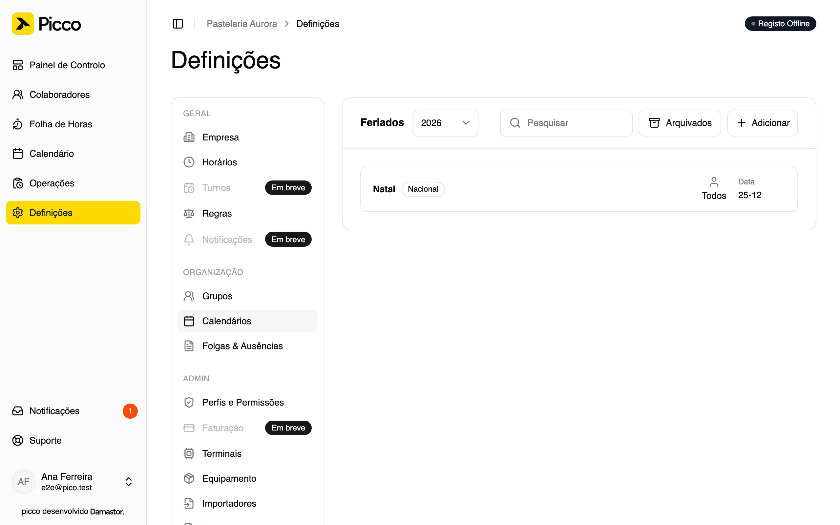Click the Adicionar holiday button
This screenshot has width=840, height=525.
(762, 123)
